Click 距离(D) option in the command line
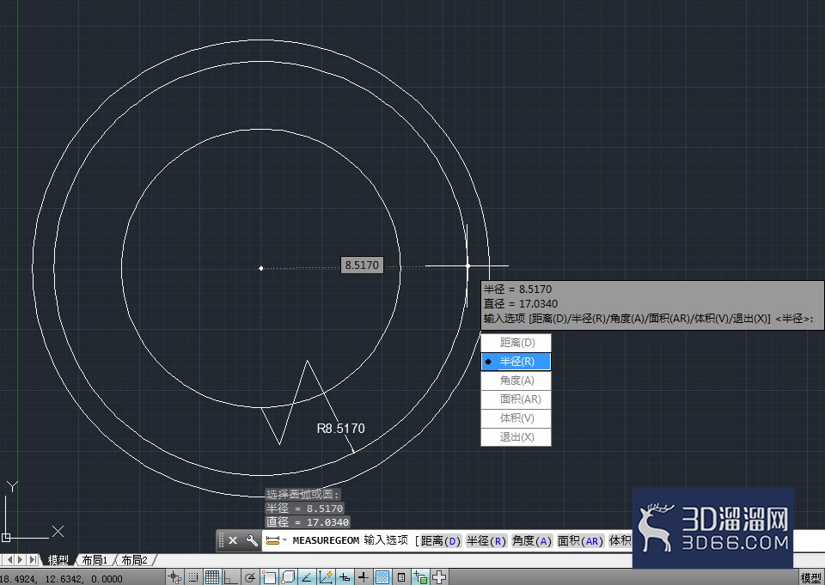The image size is (825, 585). (x=440, y=541)
